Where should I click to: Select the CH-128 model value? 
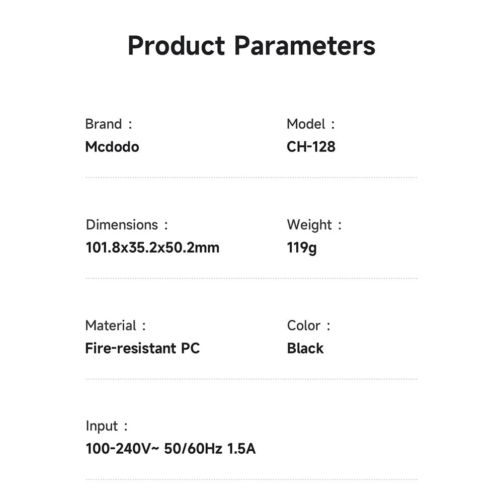point(311,147)
